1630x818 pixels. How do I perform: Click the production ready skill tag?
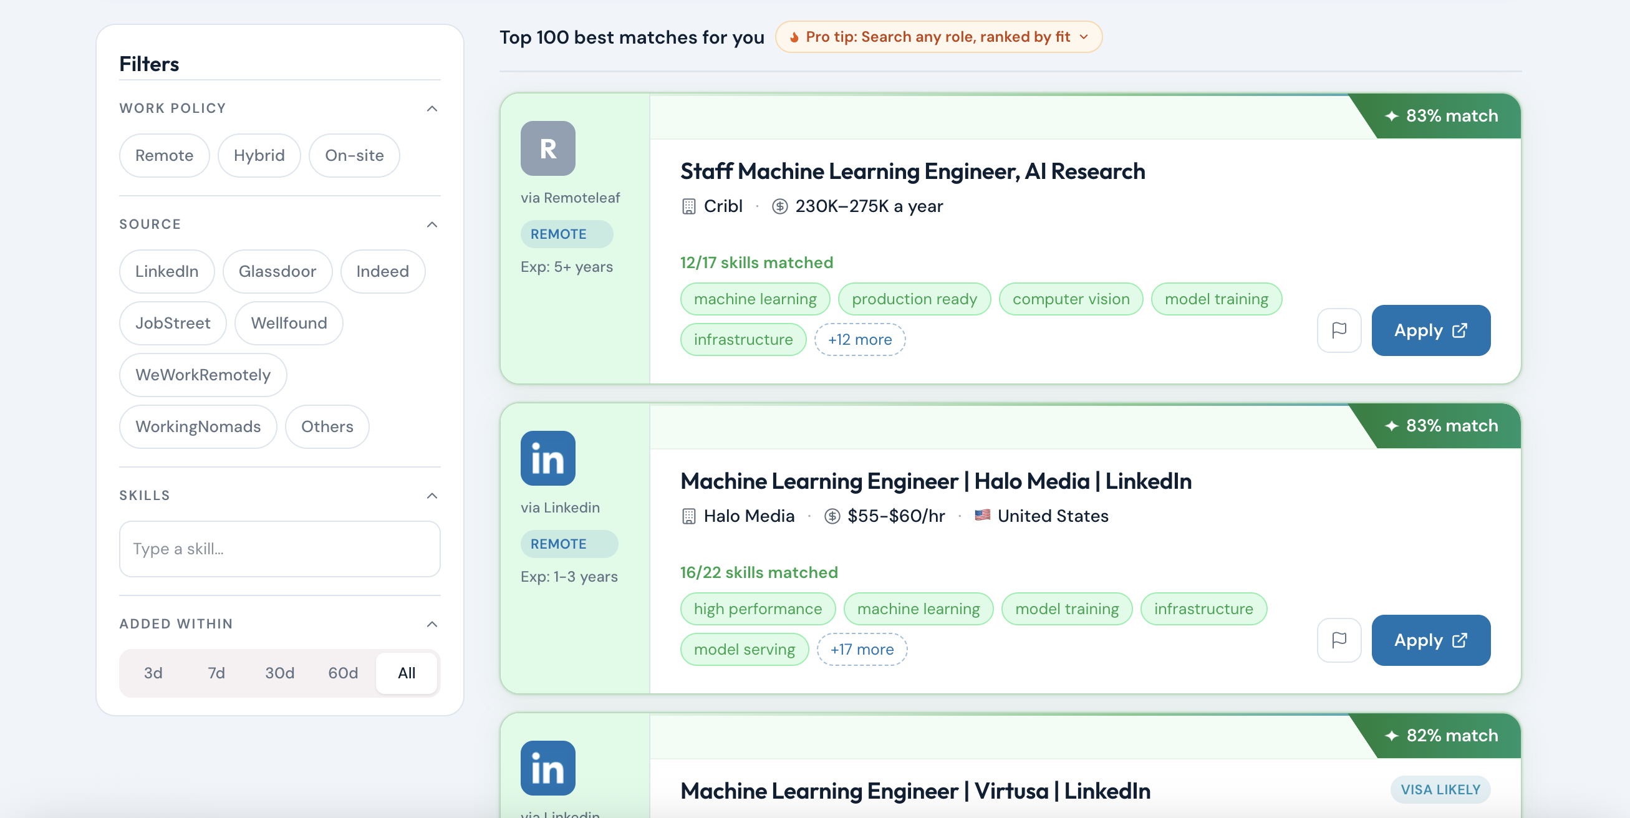click(x=914, y=299)
